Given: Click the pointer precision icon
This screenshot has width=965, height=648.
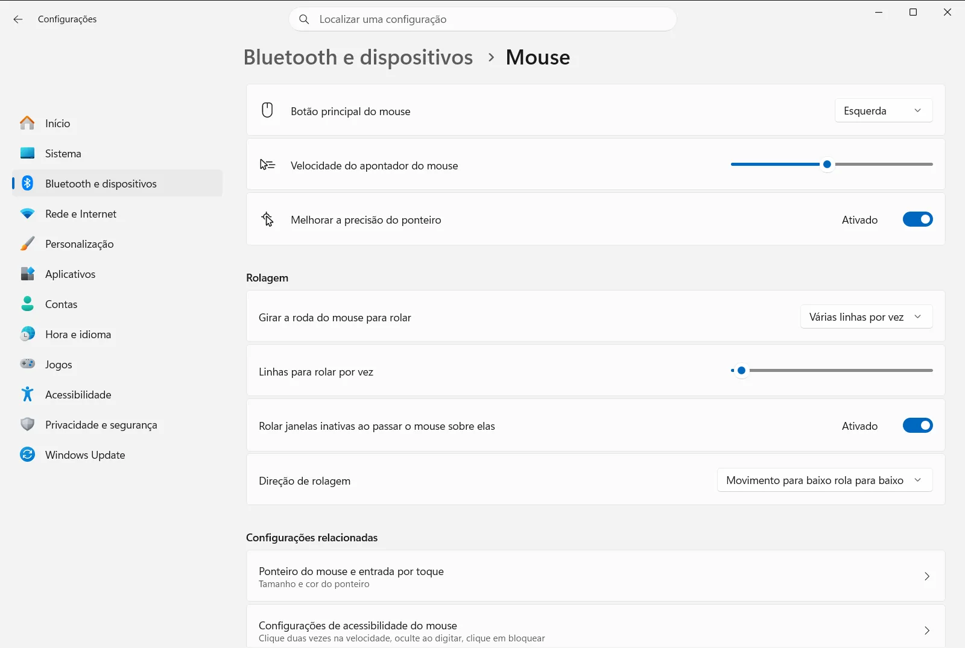Looking at the screenshot, I should pyautogui.click(x=267, y=219).
